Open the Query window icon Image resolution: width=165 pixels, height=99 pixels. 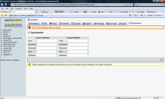point(13,25)
